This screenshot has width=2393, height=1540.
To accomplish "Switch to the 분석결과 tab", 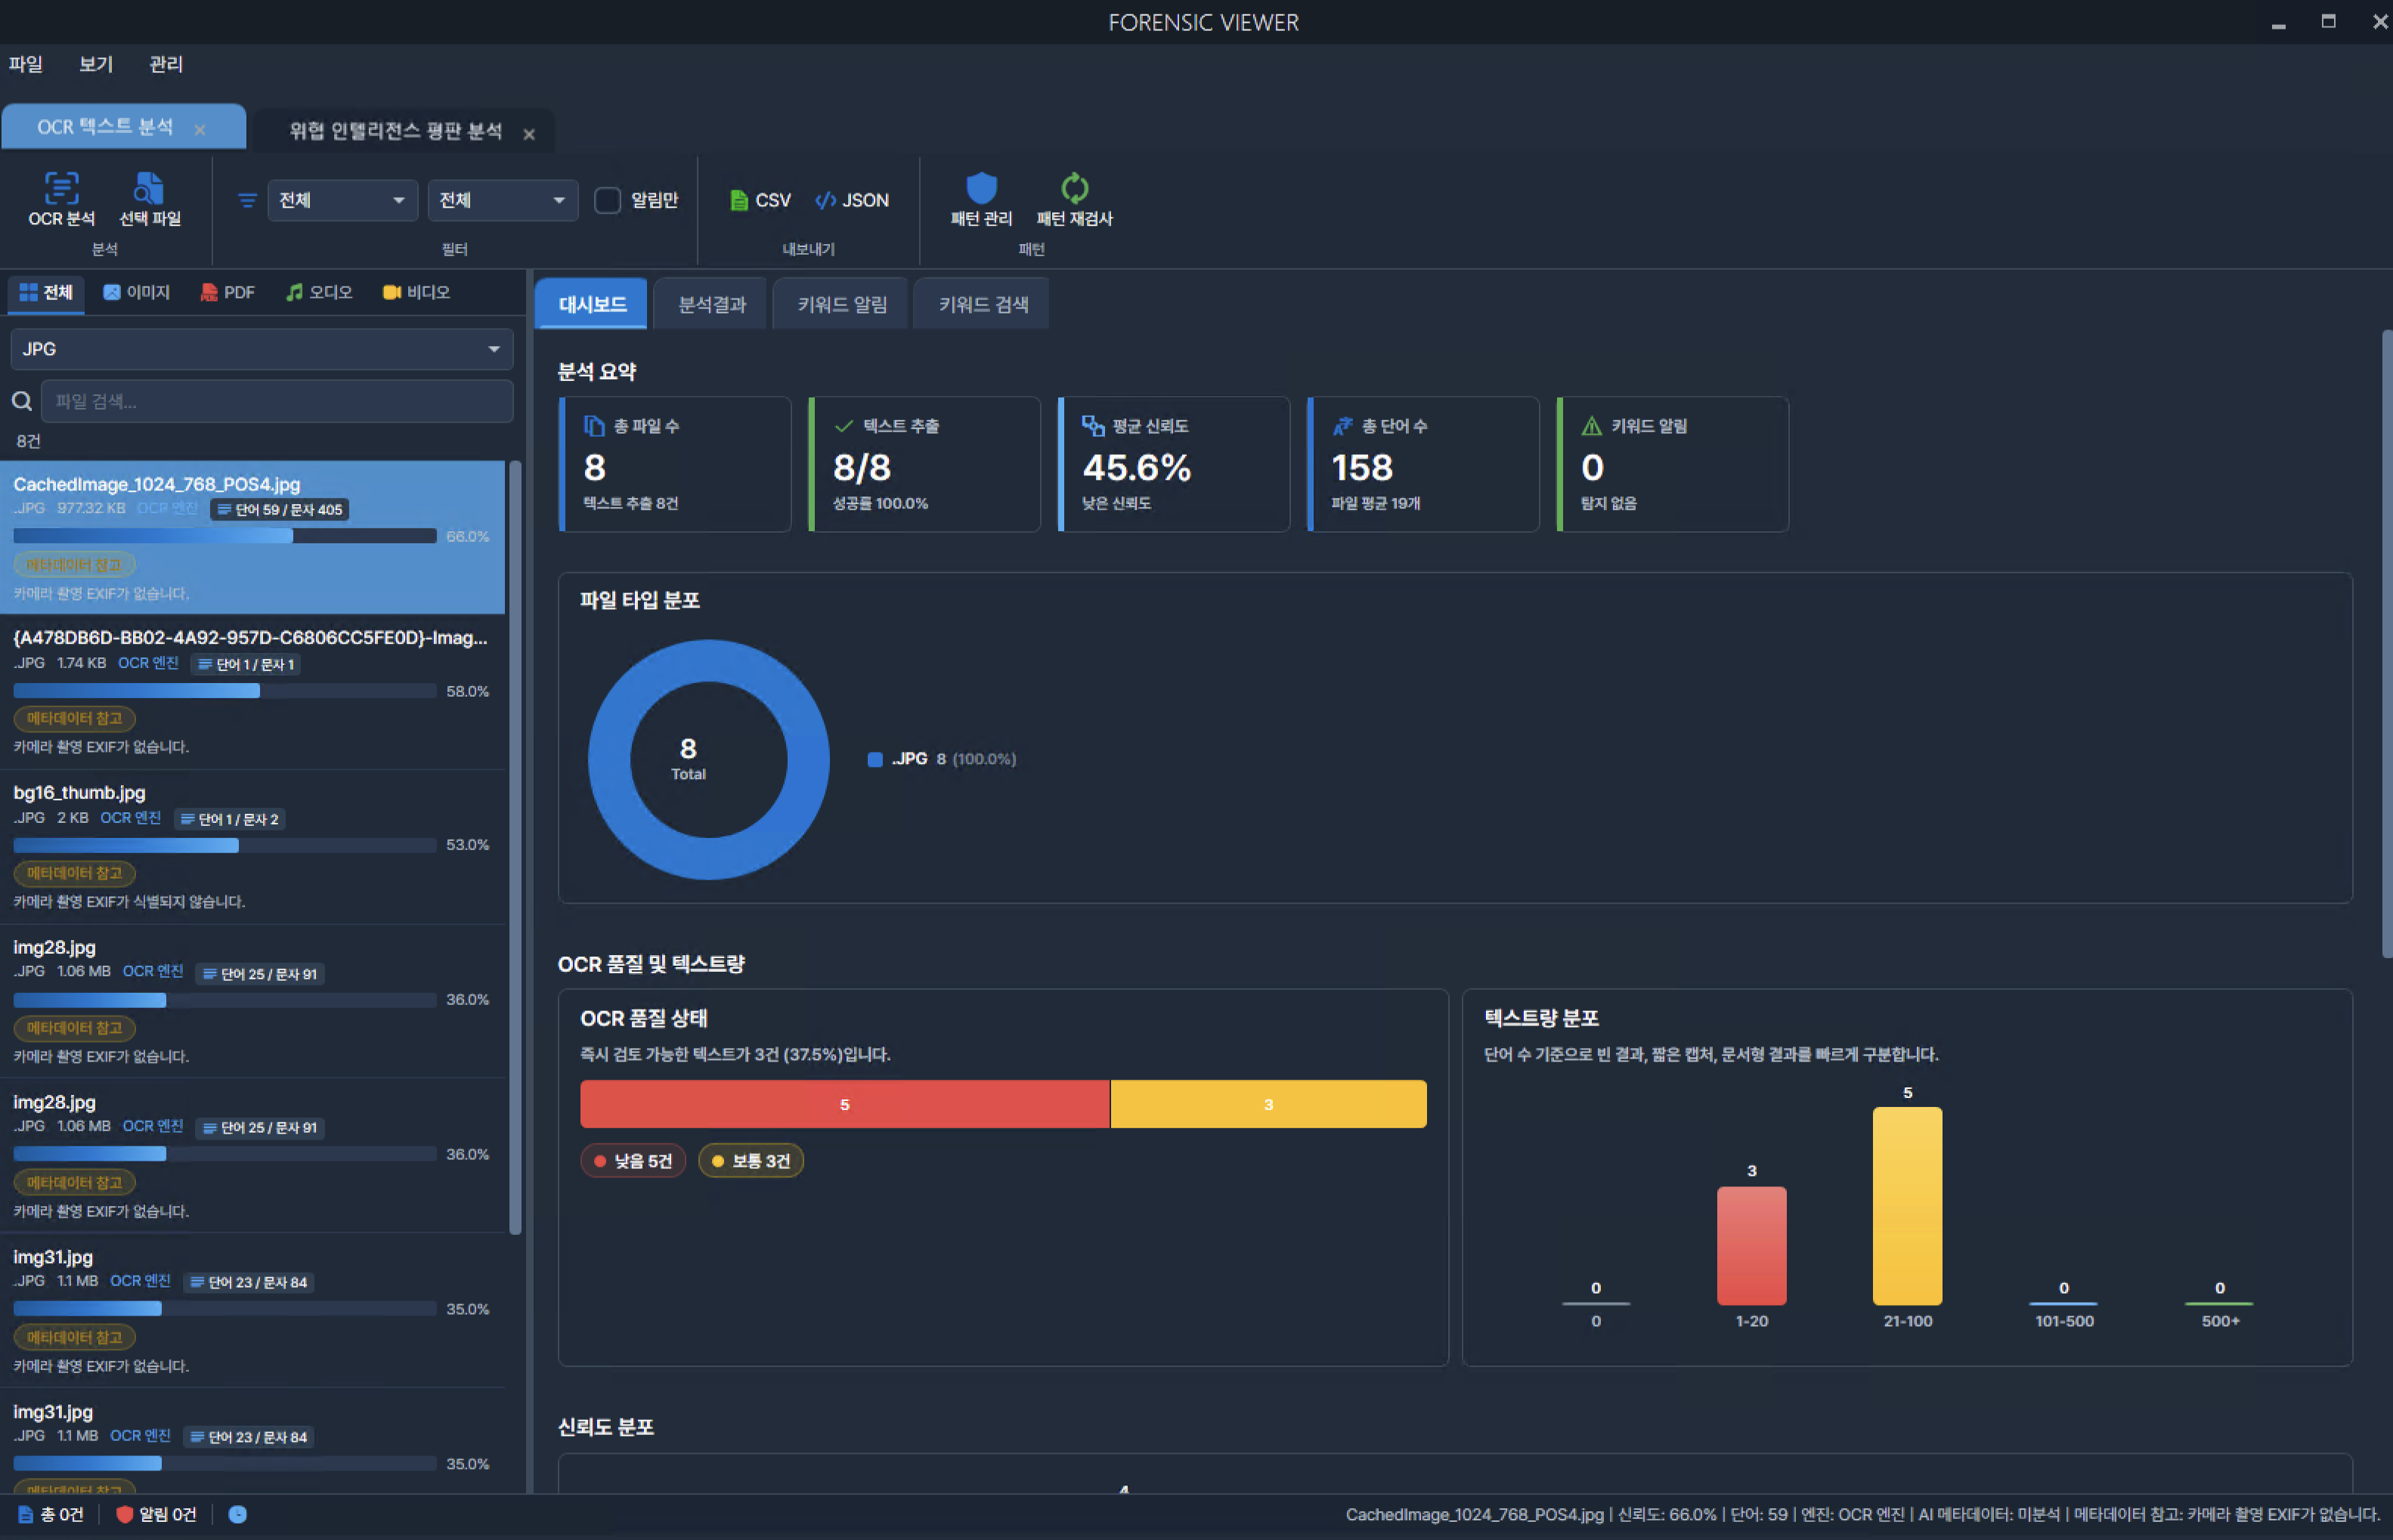I will click(x=712, y=304).
